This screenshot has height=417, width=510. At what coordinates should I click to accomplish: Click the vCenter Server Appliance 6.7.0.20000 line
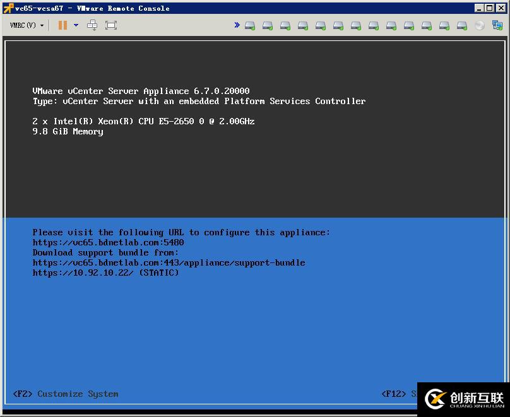point(141,91)
